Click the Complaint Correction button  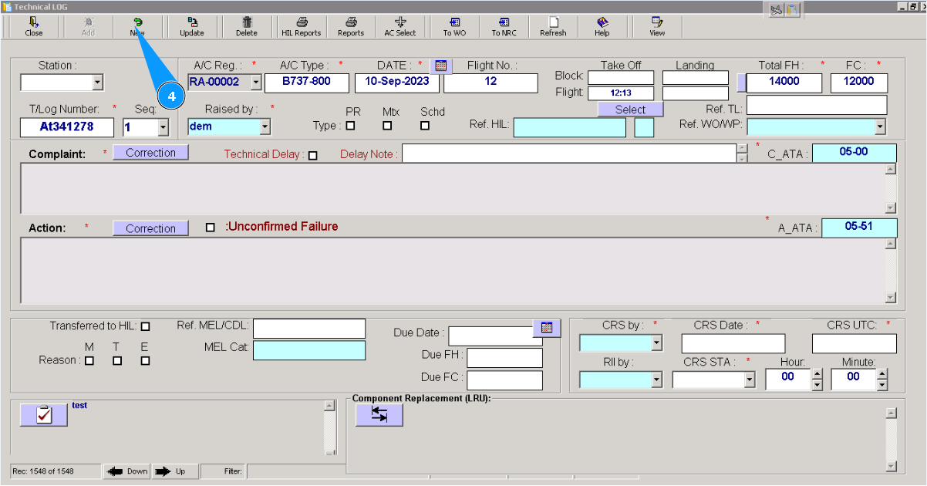(x=150, y=153)
